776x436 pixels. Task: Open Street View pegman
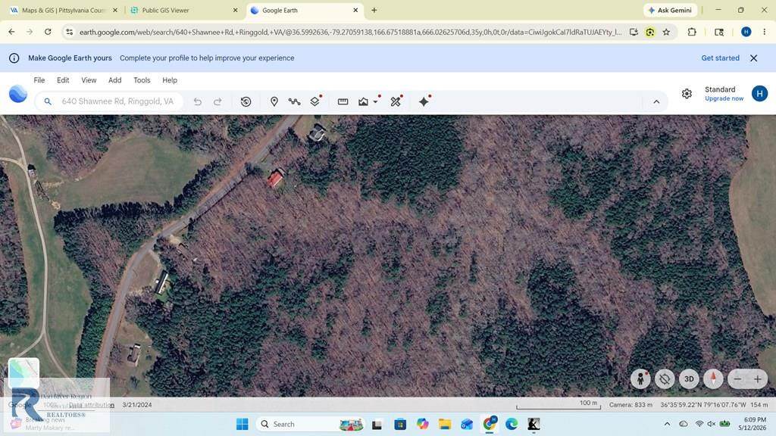[x=640, y=379]
